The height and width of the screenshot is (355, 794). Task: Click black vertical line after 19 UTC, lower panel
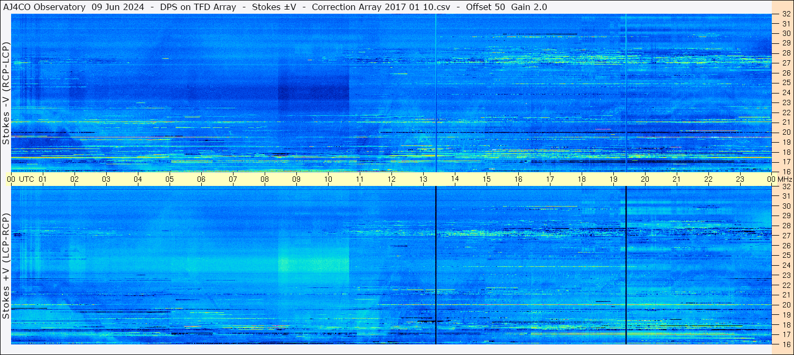tap(626, 265)
